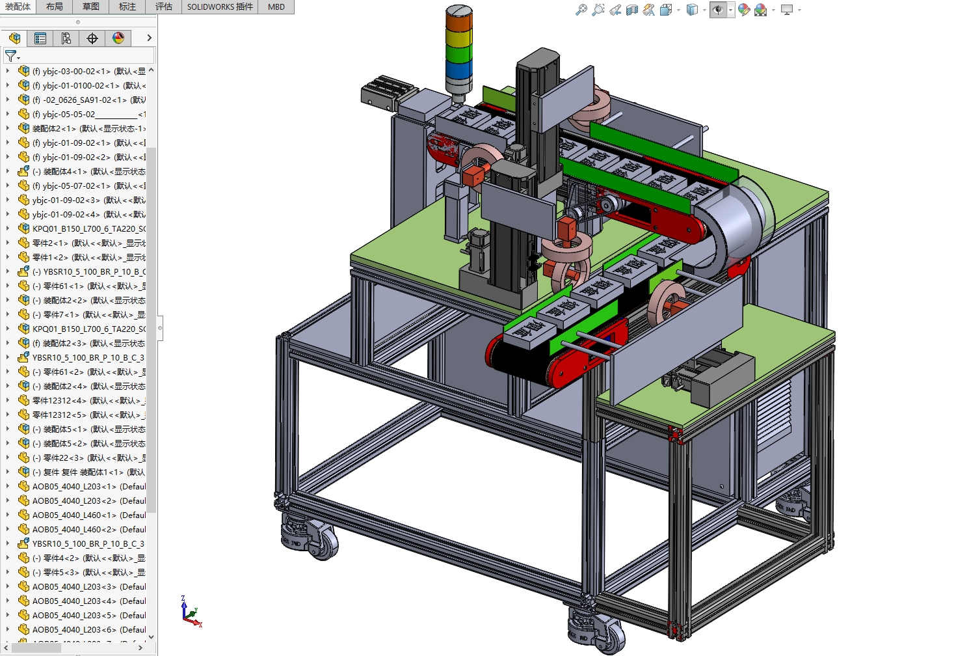This screenshot has width=969, height=656.
Task: Select the (-) 装配体4<1> subassembly
Action: 82,171
